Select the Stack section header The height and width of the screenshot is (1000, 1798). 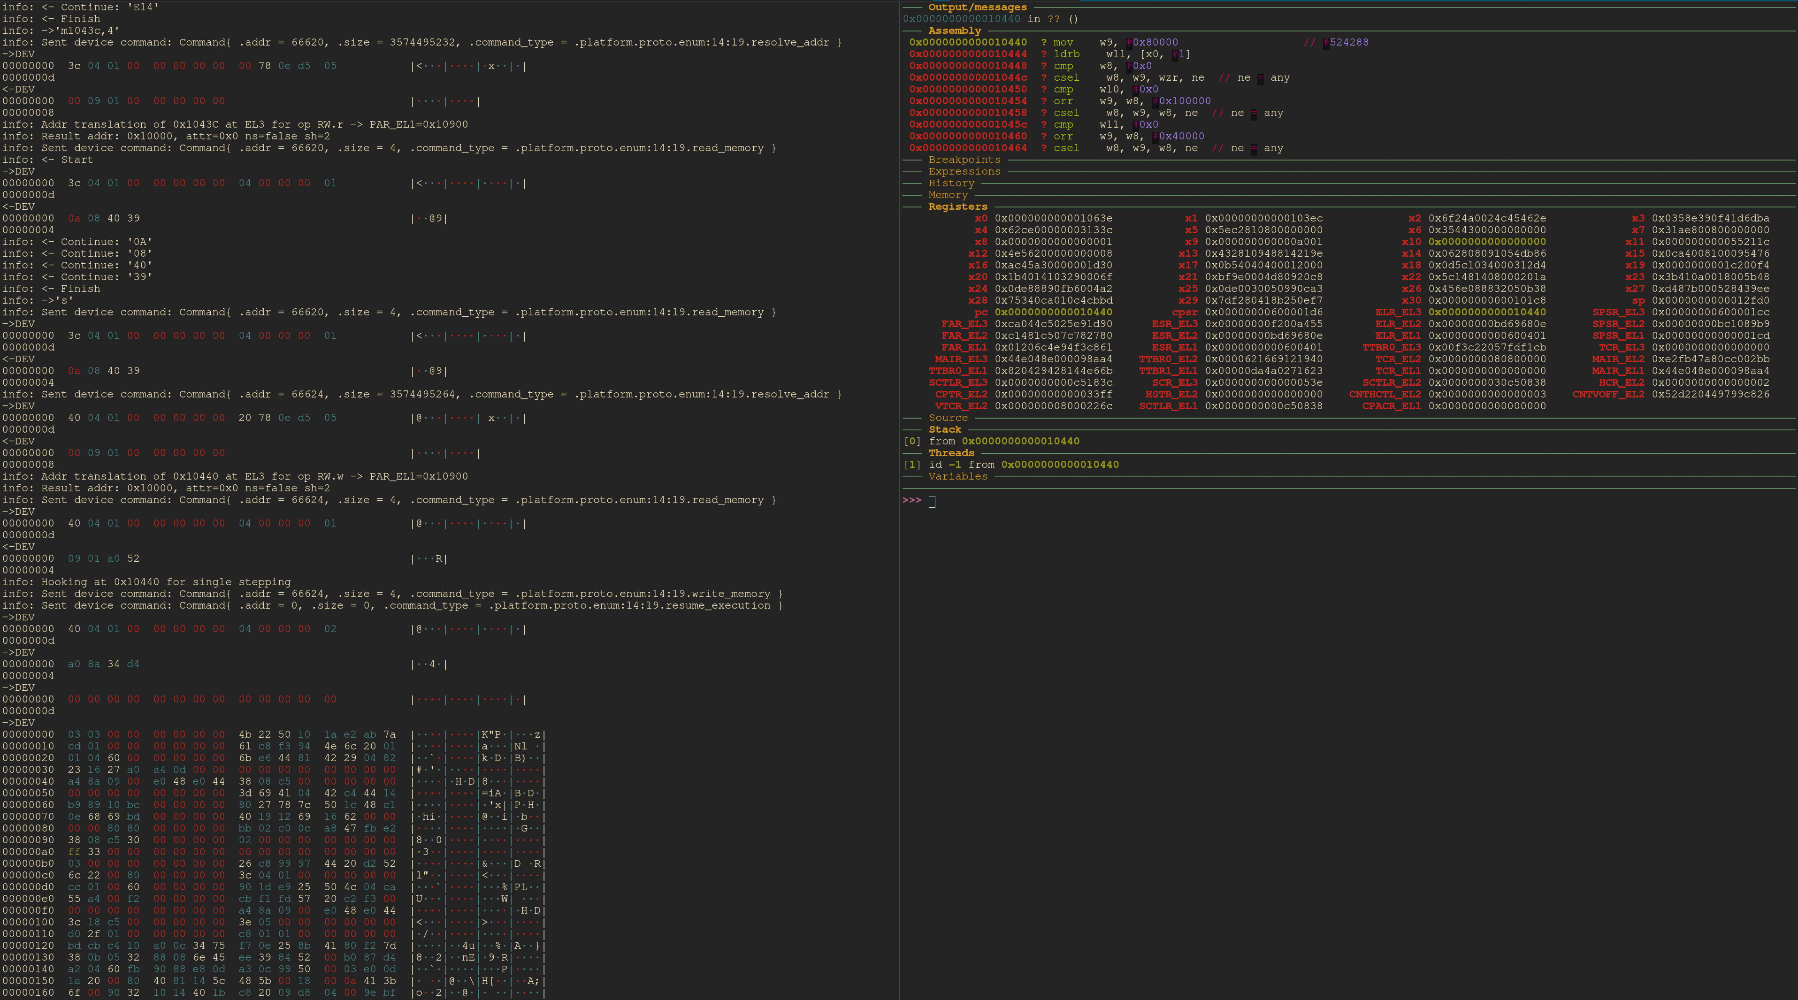click(944, 430)
